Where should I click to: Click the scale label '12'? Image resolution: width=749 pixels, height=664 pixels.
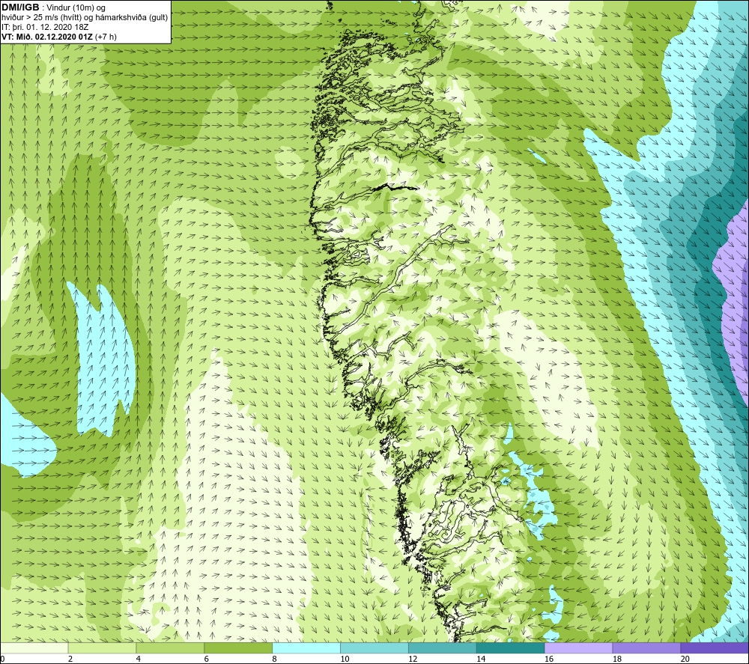[413, 659]
